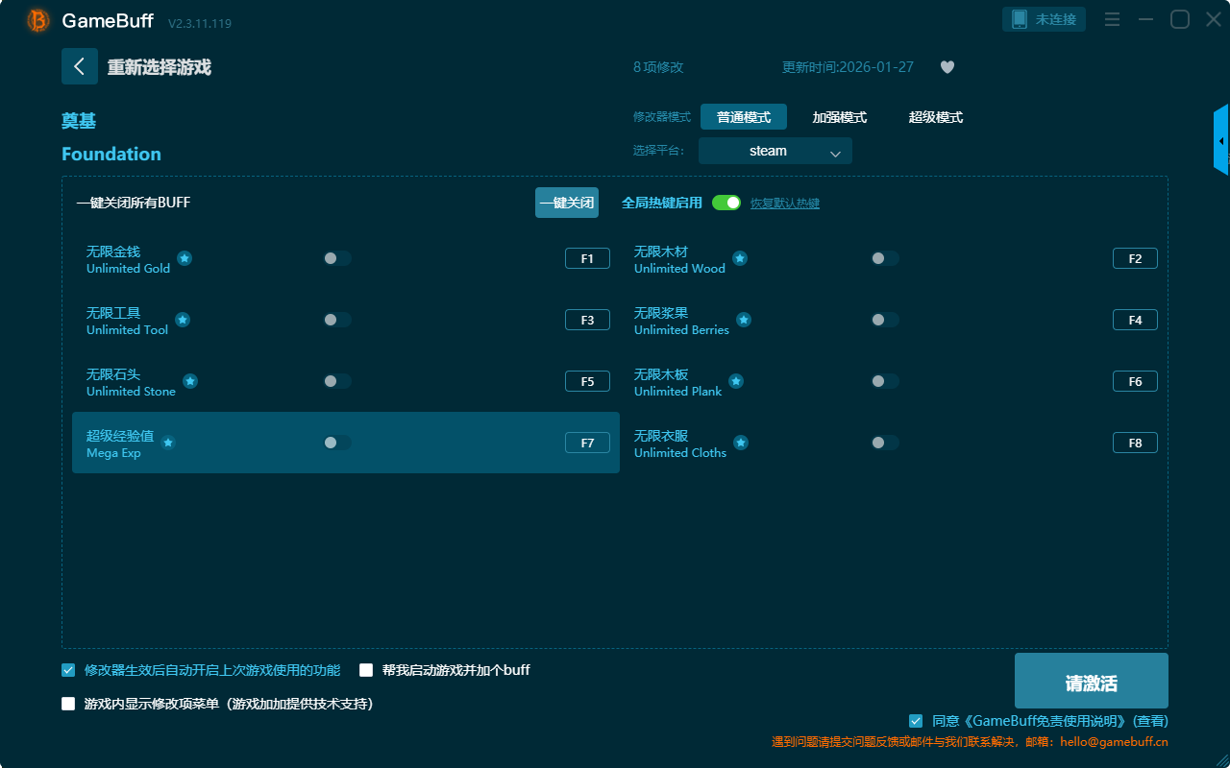Image resolution: width=1230 pixels, height=768 pixels.
Task: Click the star icon beside Unlimited Wood
Action: pyautogui.click(x=740, y=258)
